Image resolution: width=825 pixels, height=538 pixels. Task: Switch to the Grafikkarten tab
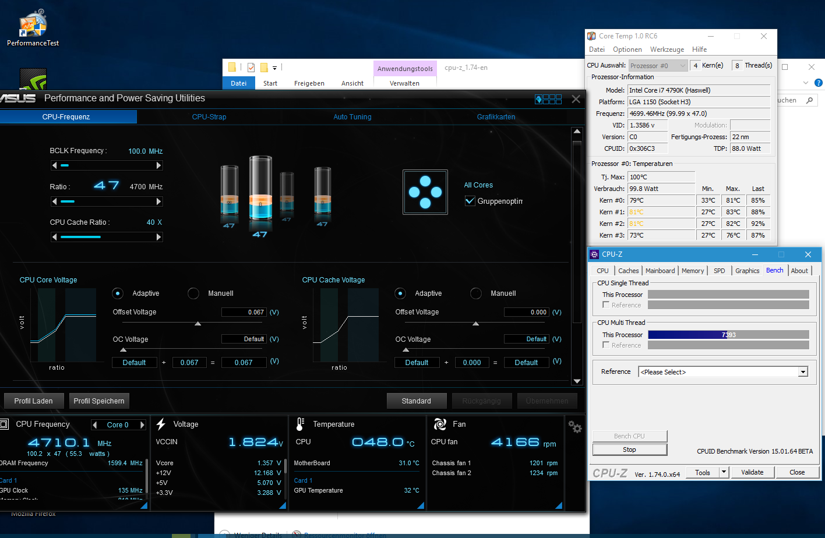pyautogui.click(x=496, y=117)
